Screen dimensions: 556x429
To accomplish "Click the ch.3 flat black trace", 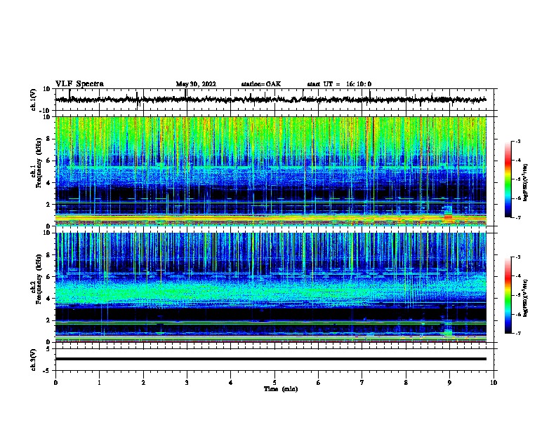I will click(x=270, y=359).
